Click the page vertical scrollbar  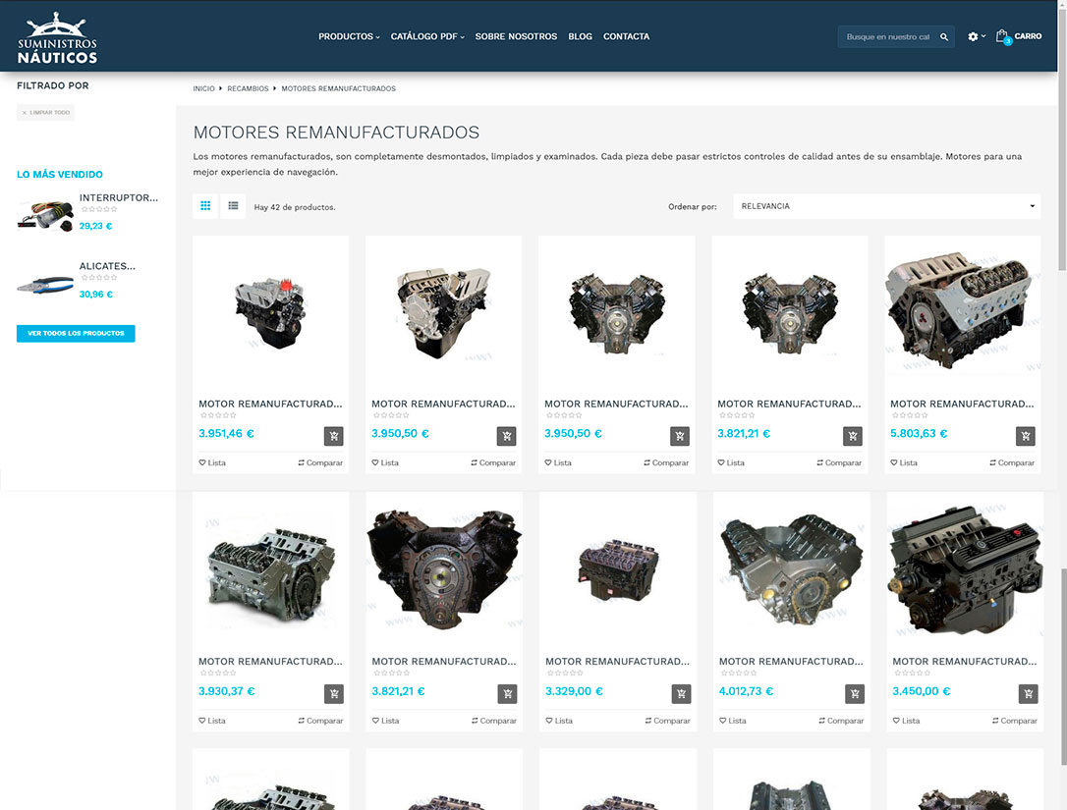pyautogui.click(x=1061, y=196)
